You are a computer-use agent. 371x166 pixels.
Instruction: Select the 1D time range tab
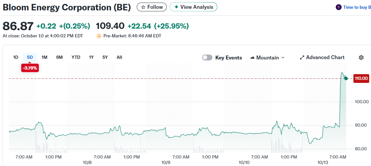[x=15, y=57]
